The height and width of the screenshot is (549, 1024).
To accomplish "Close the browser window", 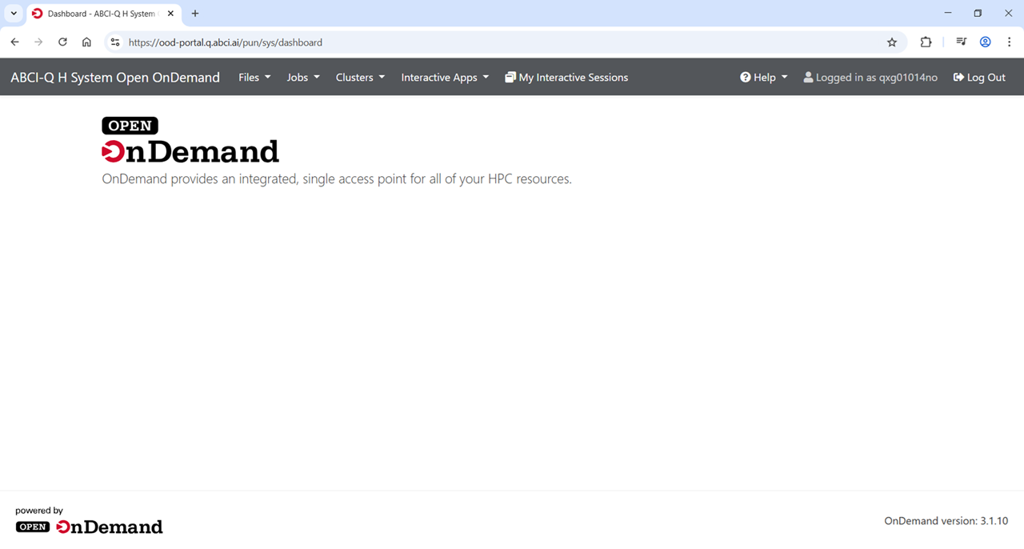I will (x=1007, y=13).
